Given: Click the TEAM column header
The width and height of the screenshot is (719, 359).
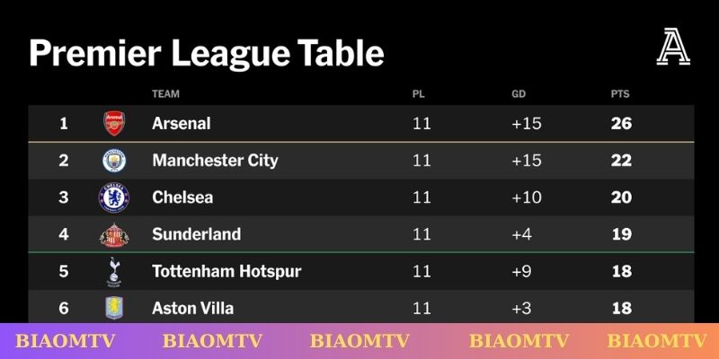Looking at the screenshot, I should pyautogui.click(x=166, y=93).
